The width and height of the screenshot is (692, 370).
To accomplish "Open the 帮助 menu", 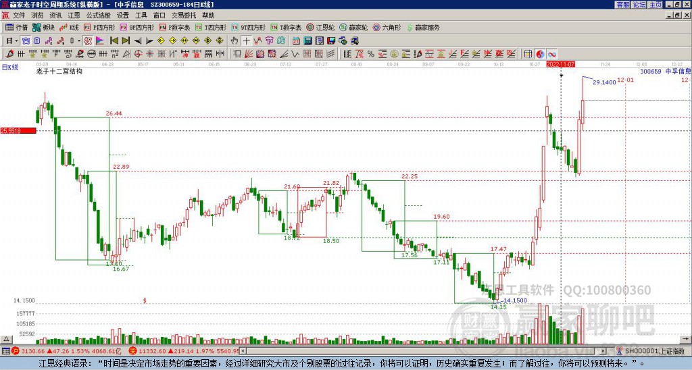I will click(208, 16).
